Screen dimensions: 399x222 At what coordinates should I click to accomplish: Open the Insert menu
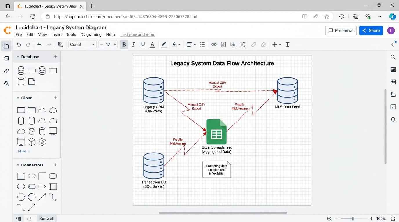[57, 34]
